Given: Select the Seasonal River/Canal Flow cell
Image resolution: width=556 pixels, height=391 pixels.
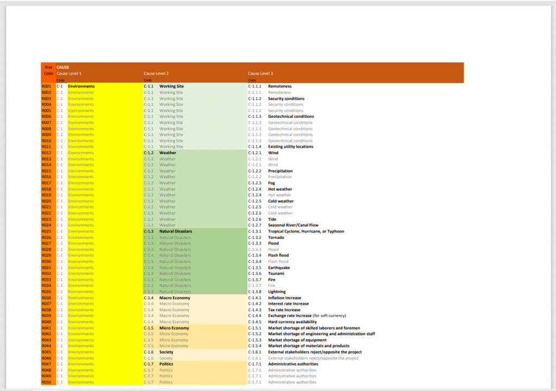Looking at the screenshot, I should click(x=293, y=225).
